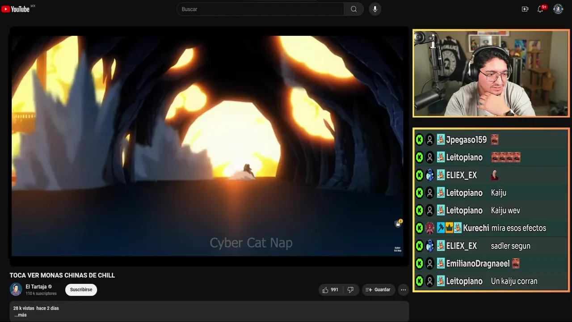Click Kurechi's message 'mira esos efectos'
572x322 pixels.
518,228
